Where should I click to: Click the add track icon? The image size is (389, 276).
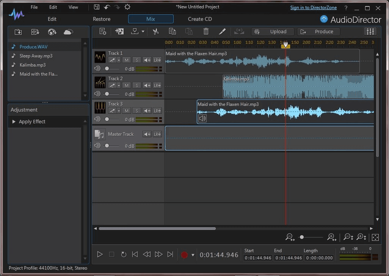(119, 32)
